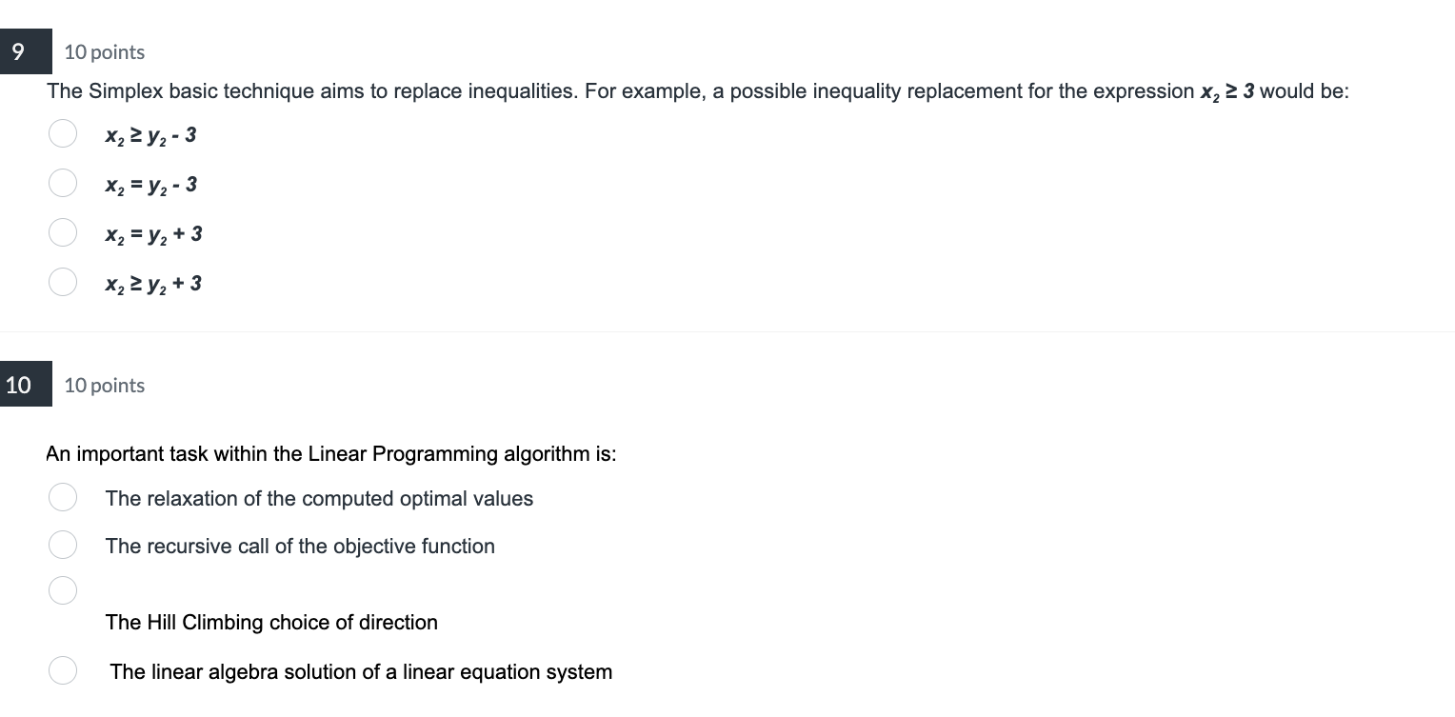
Task: Select 'The recursive call of the objective function'
Action: (x=62, y=544)
